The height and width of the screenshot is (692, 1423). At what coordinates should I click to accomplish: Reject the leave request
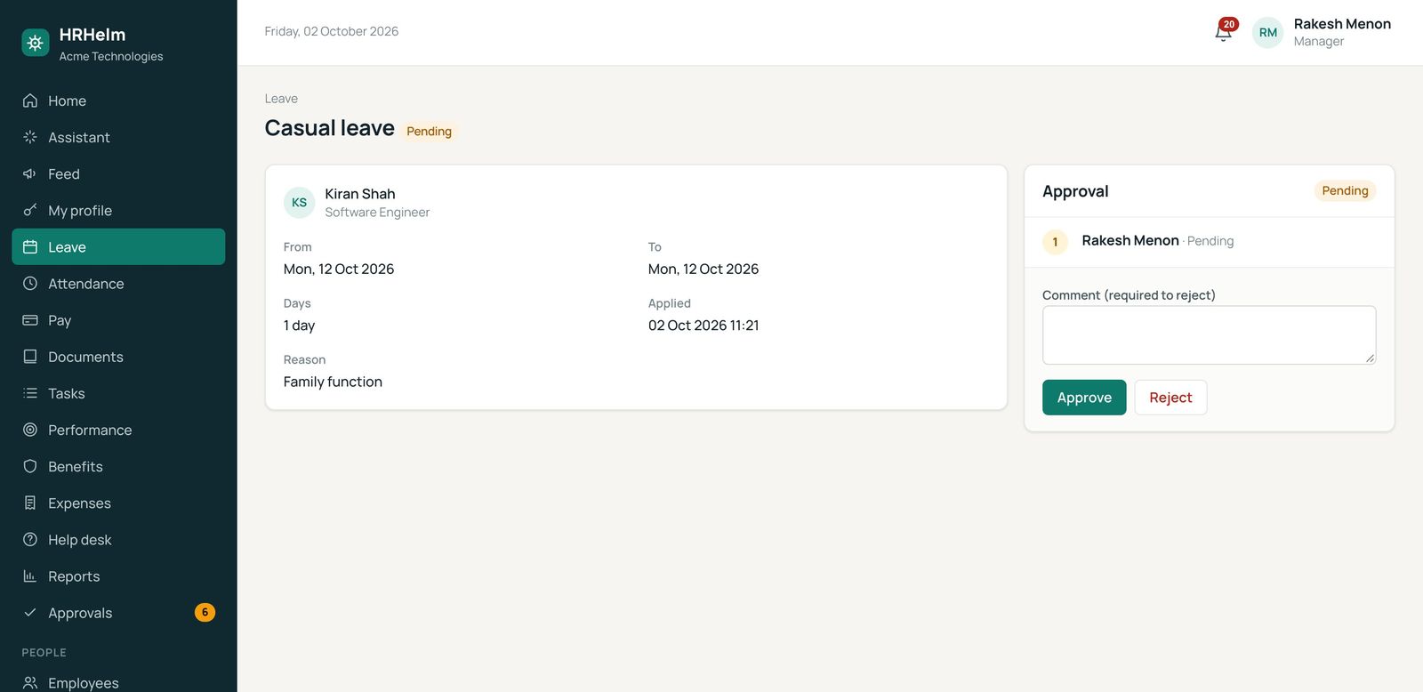(x=1170, y=398)
